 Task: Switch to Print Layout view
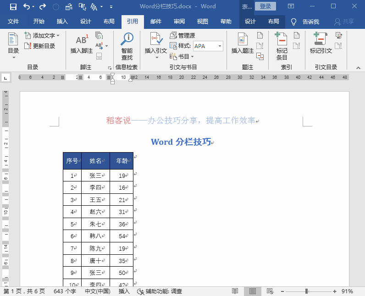[x=252, y=291]
